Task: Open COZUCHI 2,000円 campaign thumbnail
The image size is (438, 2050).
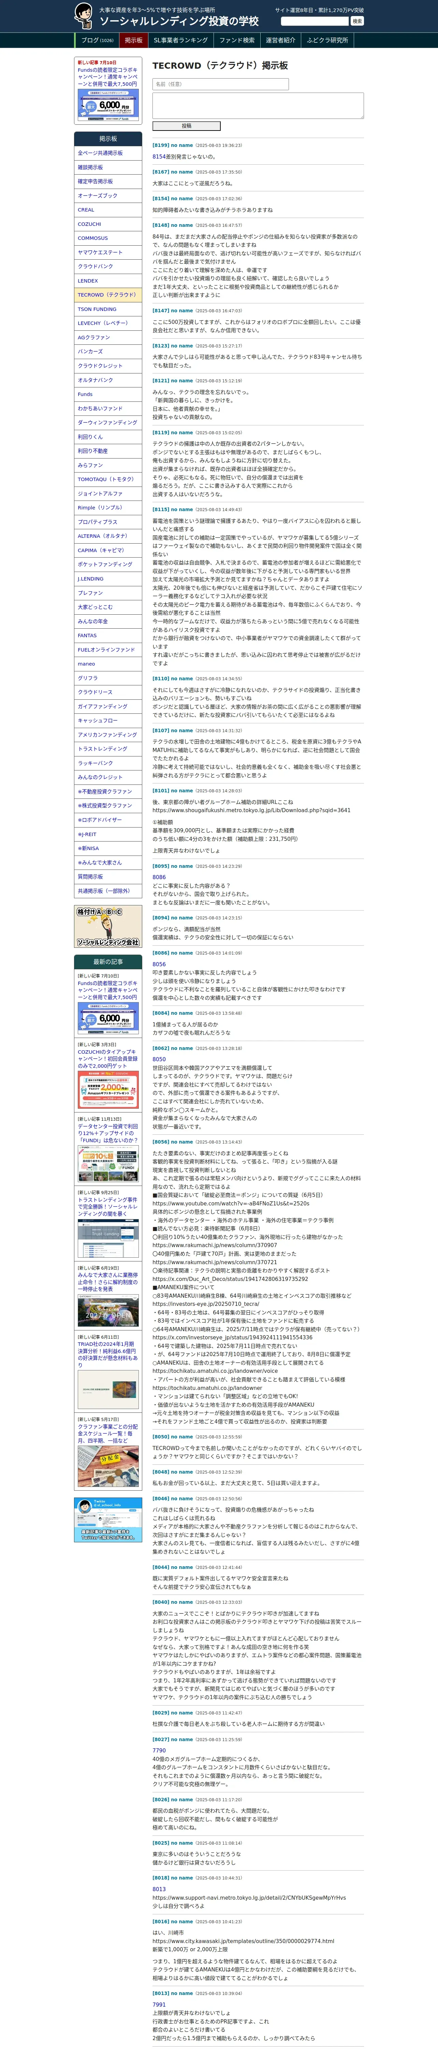Action: (108, 1090)
